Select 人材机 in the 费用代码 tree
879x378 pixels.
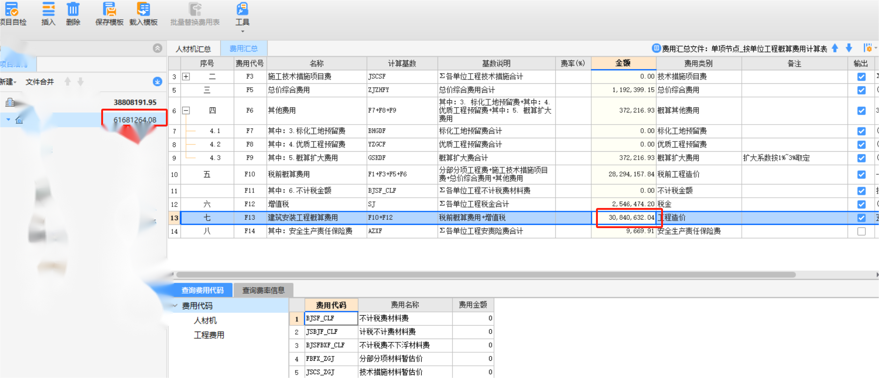coord(206,320)
